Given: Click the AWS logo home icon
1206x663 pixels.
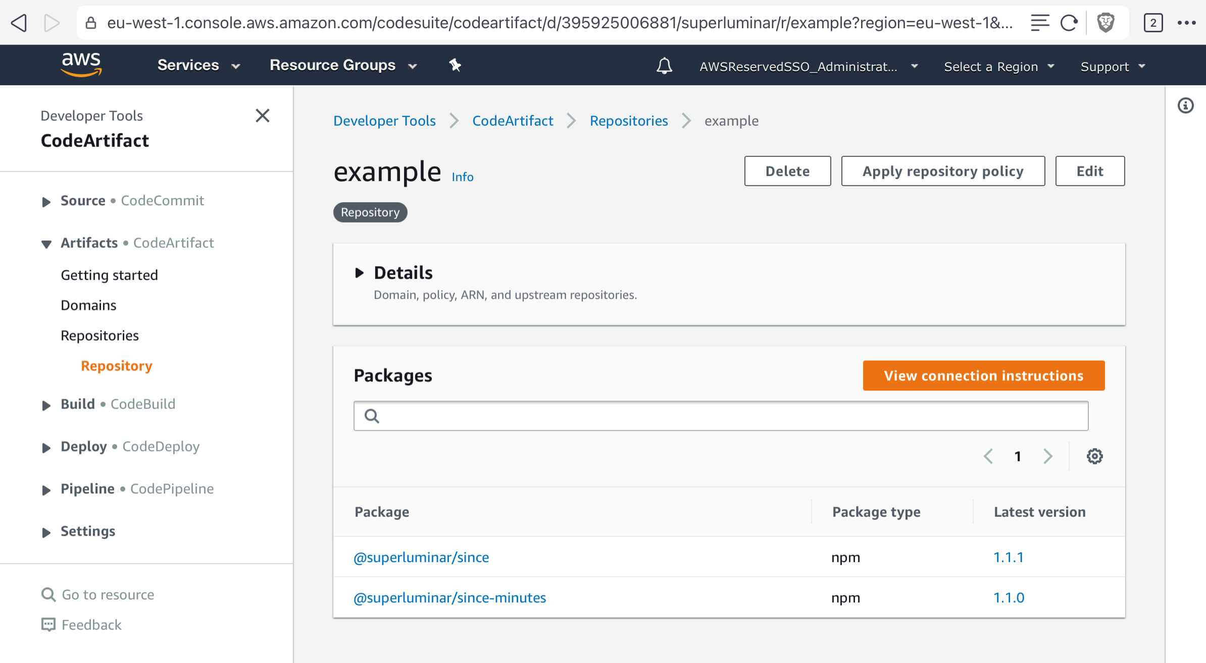Looking at the screenshot, I should (81, 65).
